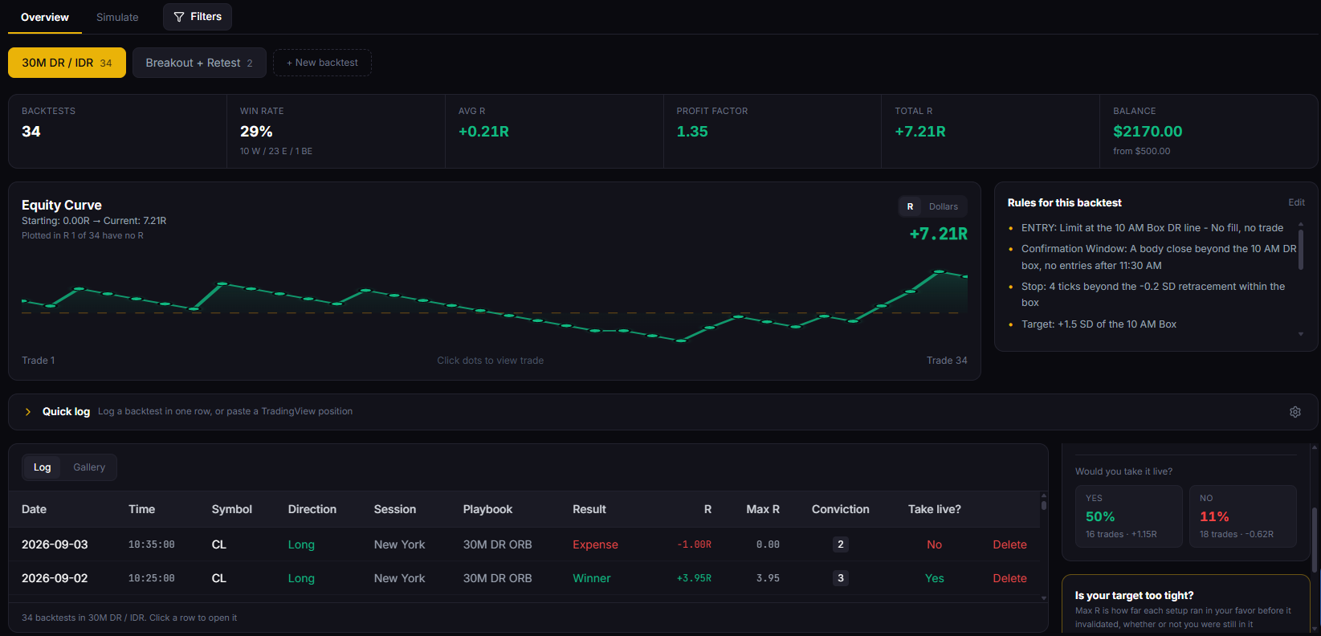Click the +3.95R value
Viewport: 1321px width, 636px height.
click(694, 578)
